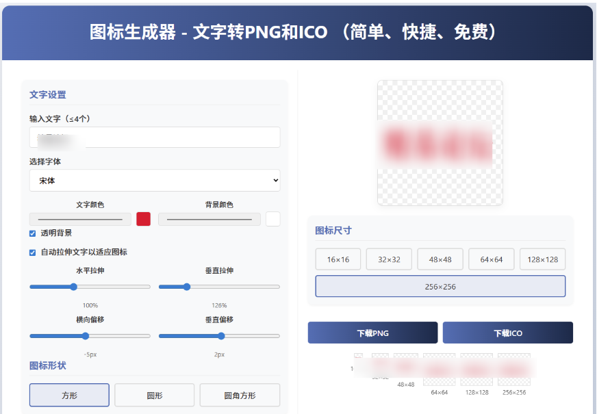Adjust the 水平拉伸 slider

pos(73,287)
